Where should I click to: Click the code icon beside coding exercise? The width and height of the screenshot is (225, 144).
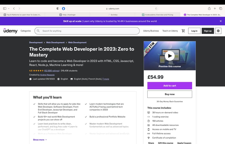tap(149, 117)
